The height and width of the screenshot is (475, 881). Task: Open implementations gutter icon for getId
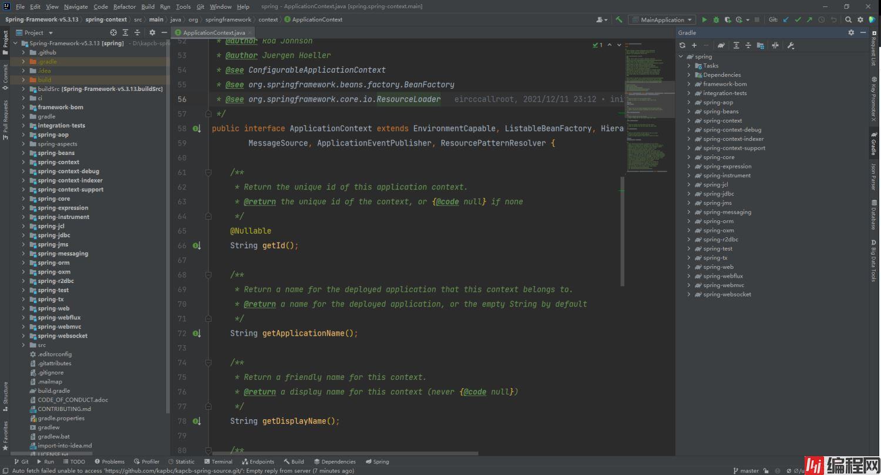point(197,245)
